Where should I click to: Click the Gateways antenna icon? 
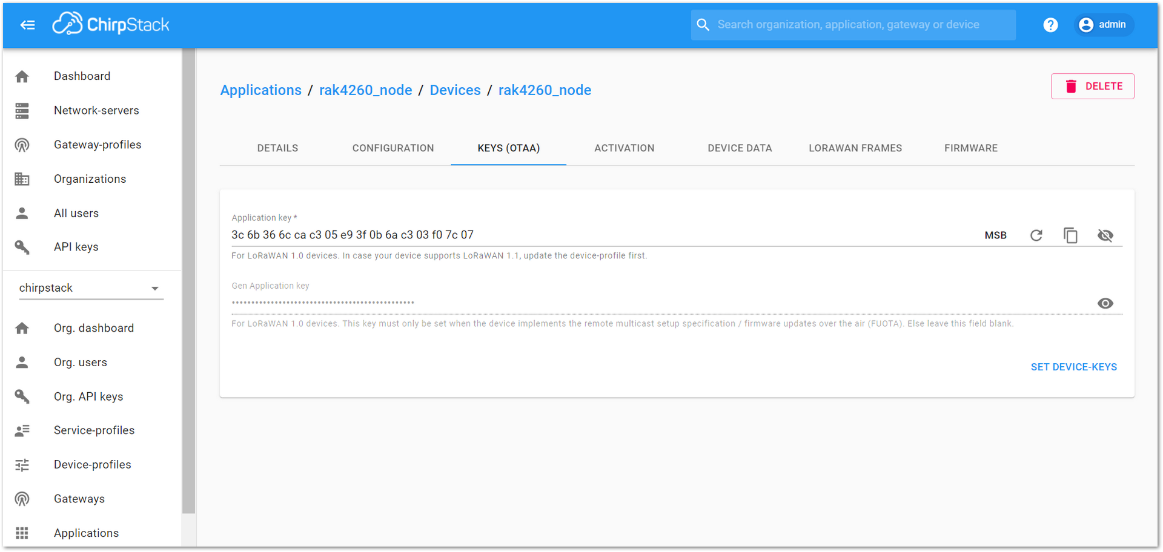click(x=22, y=499)
